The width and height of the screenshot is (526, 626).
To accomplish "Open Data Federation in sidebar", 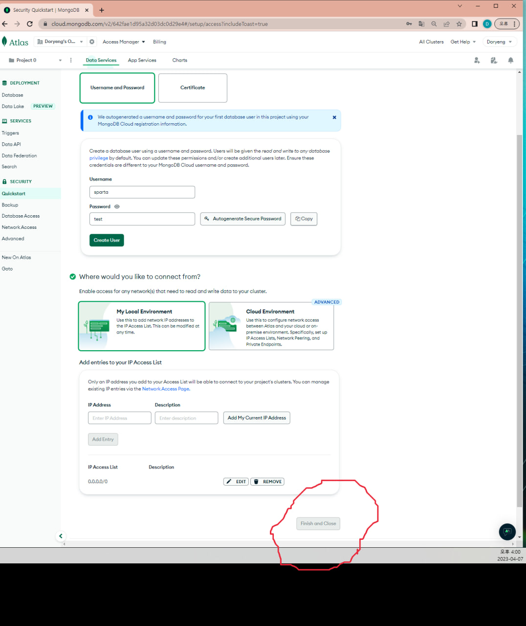I will [20, 156].
